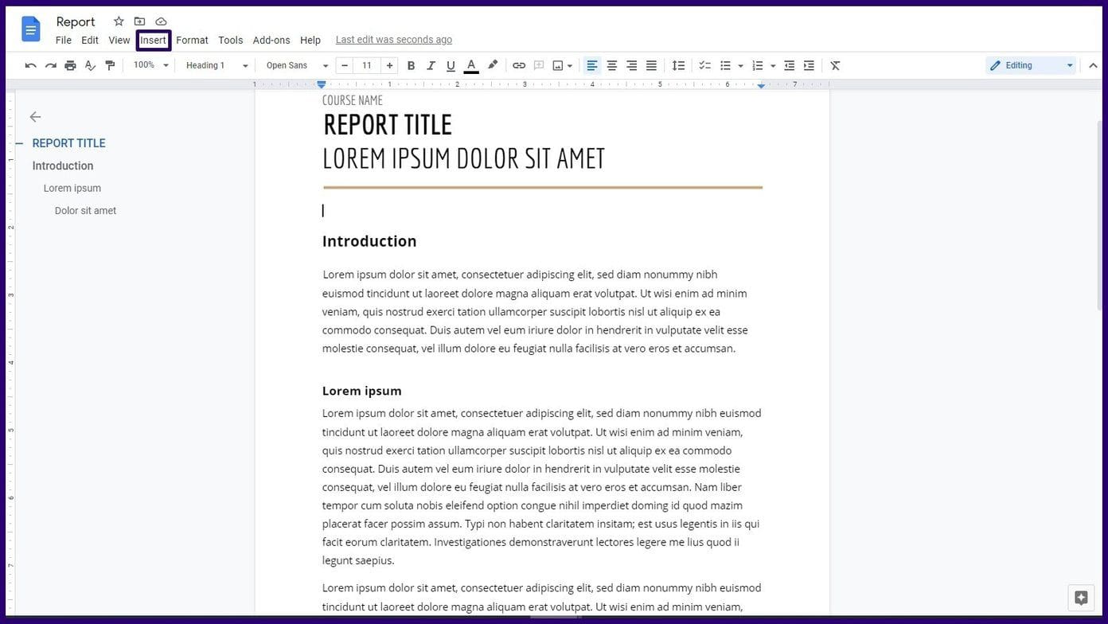Center align text

(611, 65)
